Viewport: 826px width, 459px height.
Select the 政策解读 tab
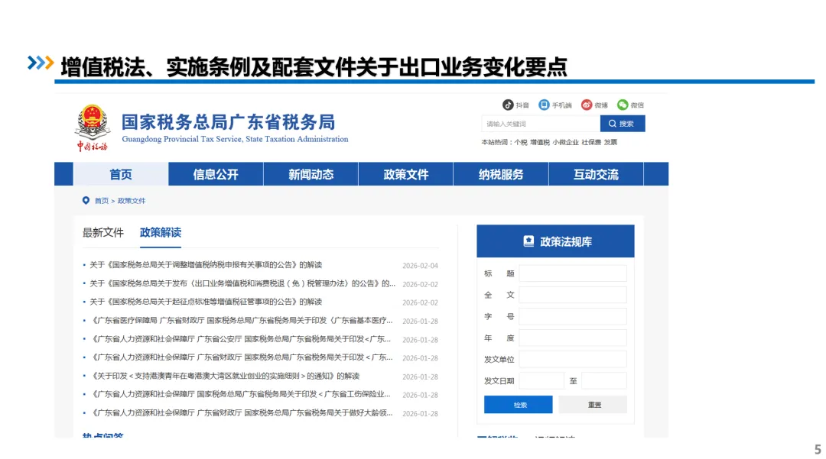[x=160, y=232]
